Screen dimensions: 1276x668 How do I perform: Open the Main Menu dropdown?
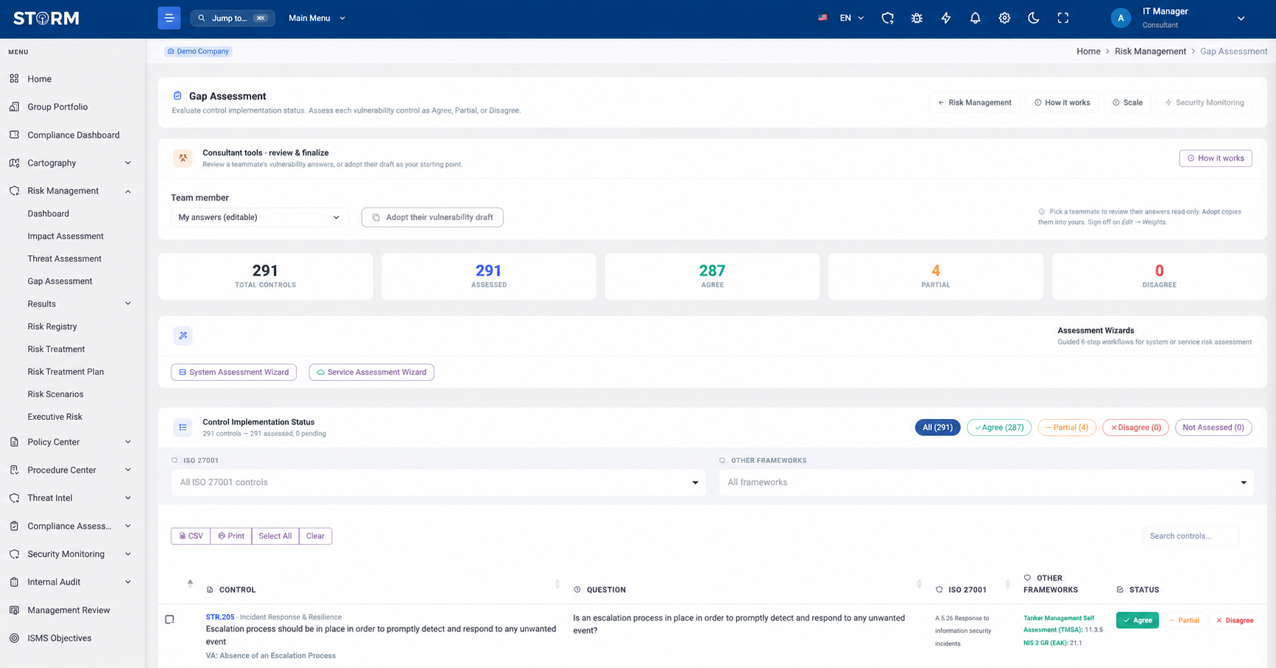tap(317, 18)
